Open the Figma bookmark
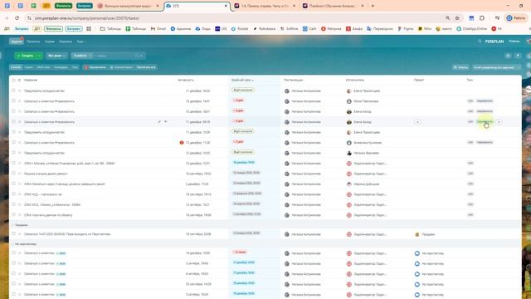This screenshot has height=299, width=531. click(x=406, y=29)
